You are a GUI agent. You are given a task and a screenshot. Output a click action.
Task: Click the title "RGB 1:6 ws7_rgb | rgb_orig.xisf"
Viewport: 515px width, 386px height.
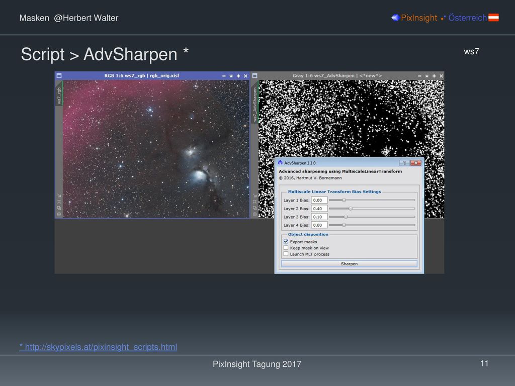click(x=141, y=75)
